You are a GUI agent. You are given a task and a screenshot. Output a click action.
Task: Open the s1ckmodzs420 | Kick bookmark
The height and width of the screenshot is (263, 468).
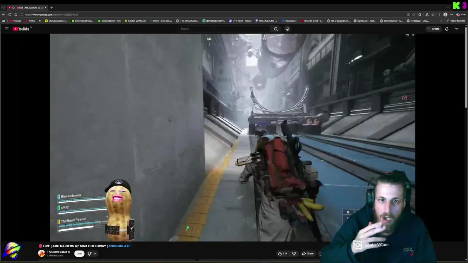coord(109,21)
